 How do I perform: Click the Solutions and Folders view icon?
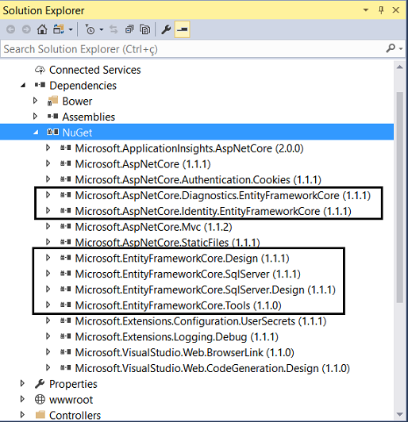pyautogui.click(x=59, y=29)
